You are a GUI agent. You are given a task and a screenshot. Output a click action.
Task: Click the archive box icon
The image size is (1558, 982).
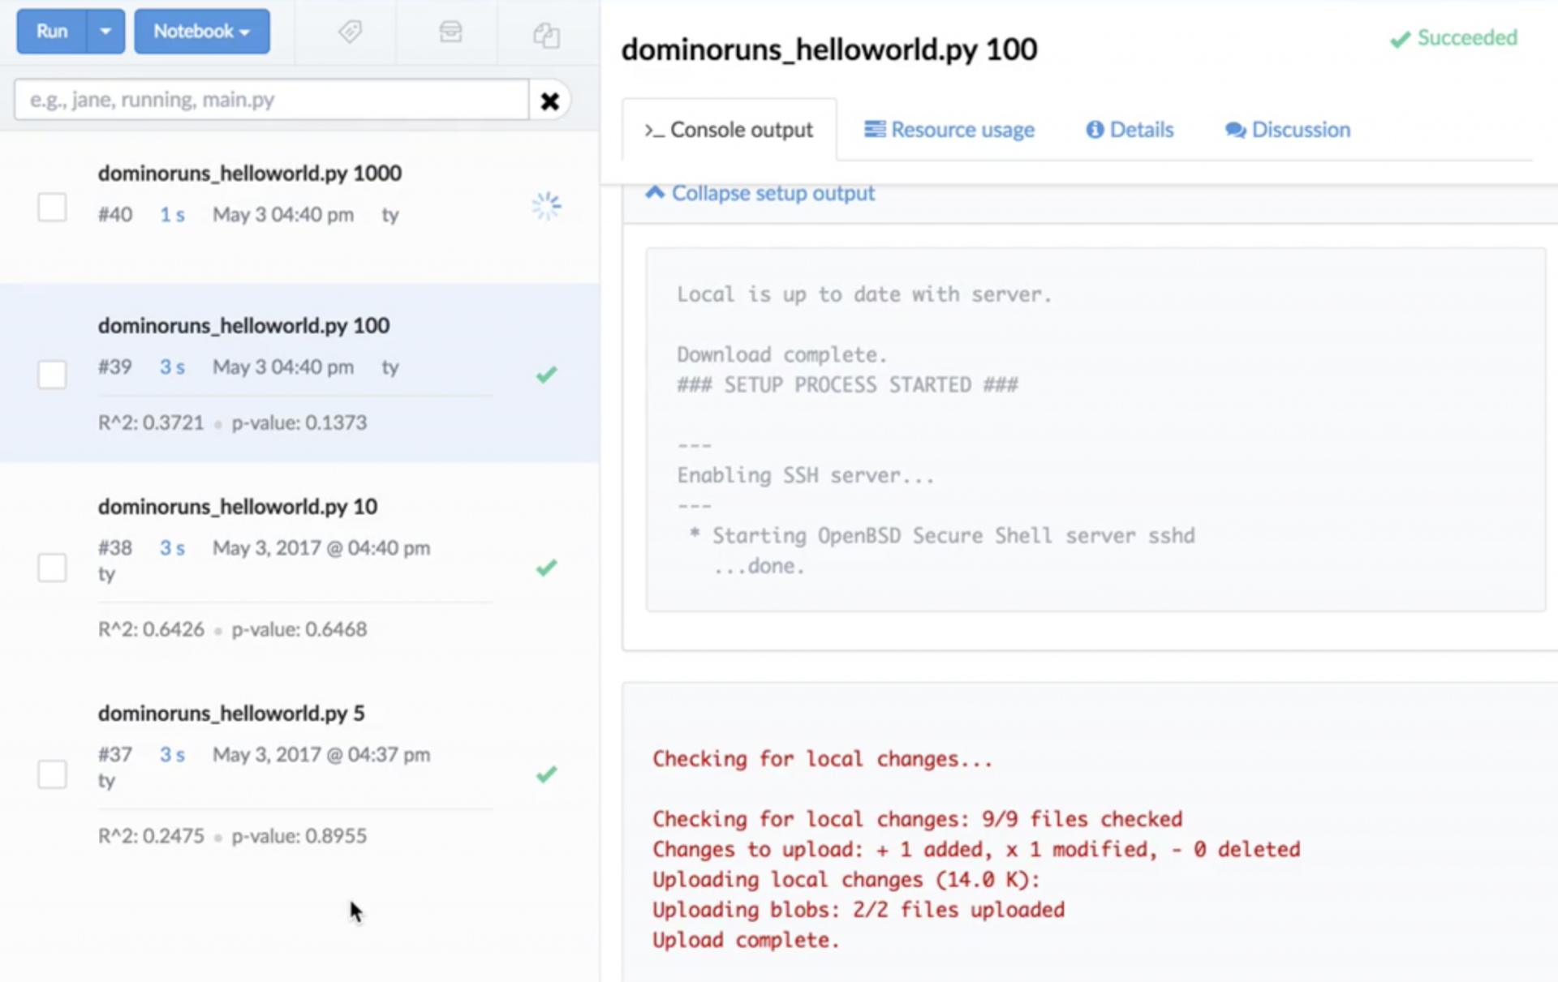pyautogui.click(x=450, y=32)
